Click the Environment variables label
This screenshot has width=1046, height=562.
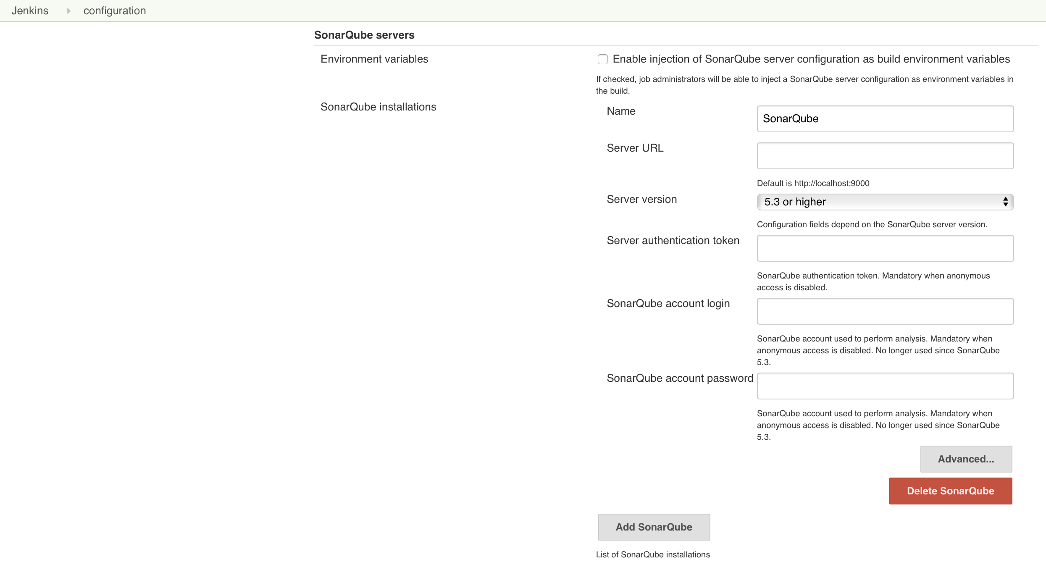tap(374, 59)
